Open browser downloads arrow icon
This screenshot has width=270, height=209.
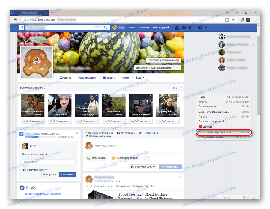point(256,20)
